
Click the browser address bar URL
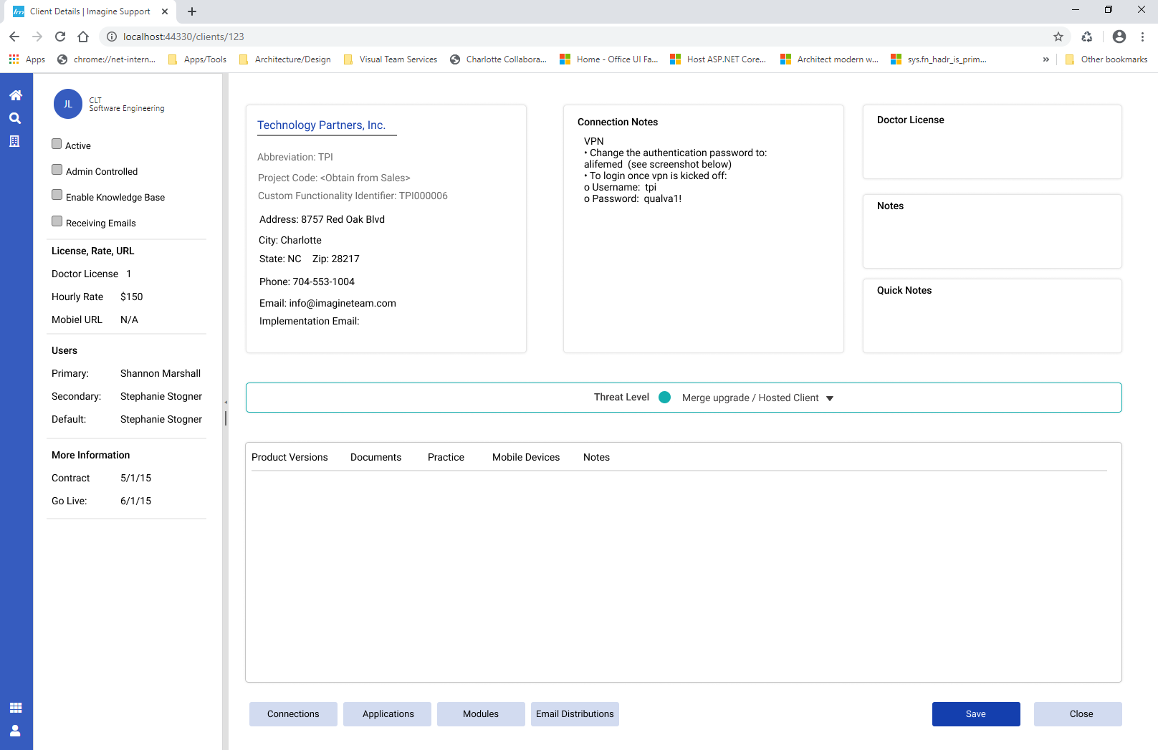[183, 37]
